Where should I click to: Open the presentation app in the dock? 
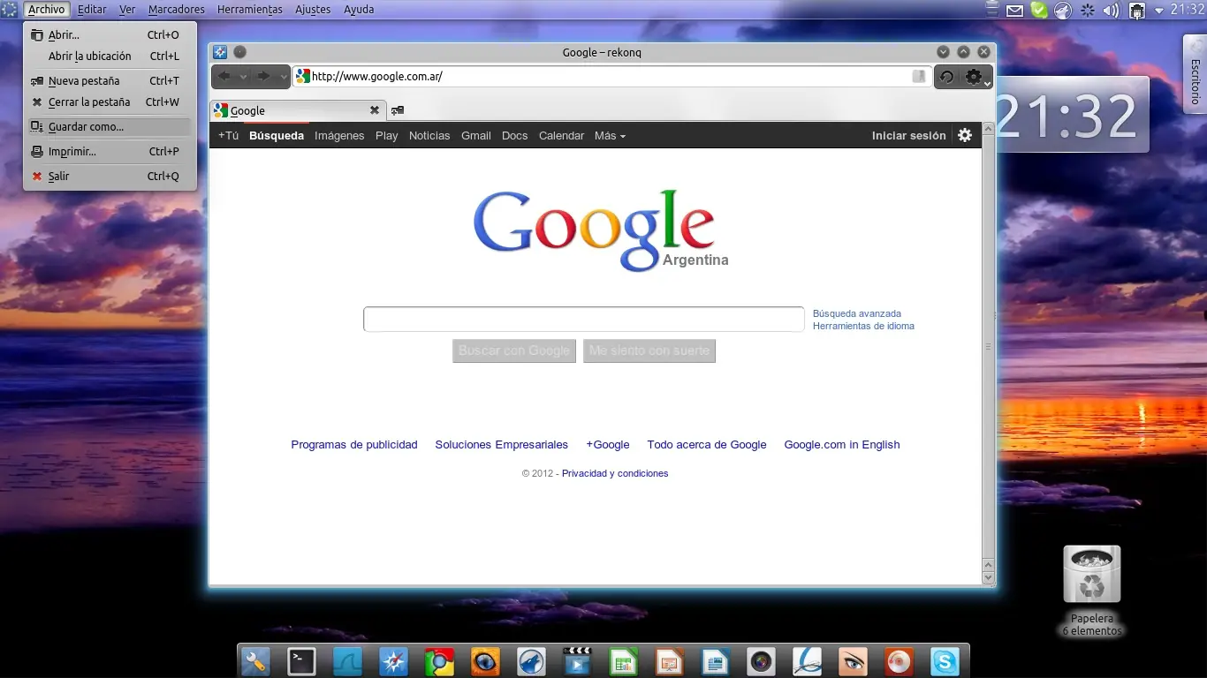pyautogui.click(x=669, y=661)
